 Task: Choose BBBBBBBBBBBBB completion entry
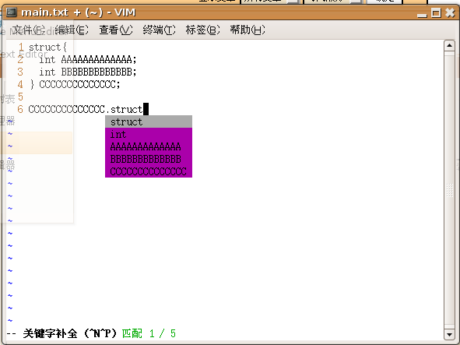[x=149, y=159]
